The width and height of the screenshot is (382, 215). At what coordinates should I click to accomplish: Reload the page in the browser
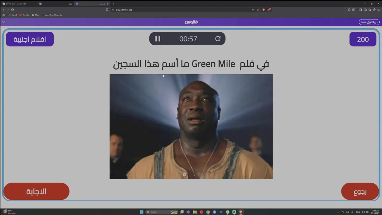pos(13,10)
